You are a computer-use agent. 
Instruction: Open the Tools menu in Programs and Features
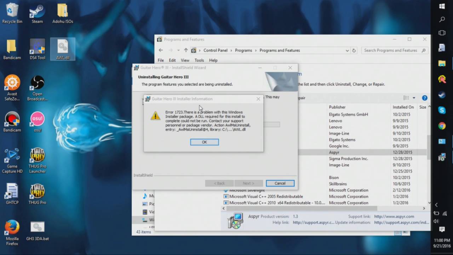coord(199,60)
